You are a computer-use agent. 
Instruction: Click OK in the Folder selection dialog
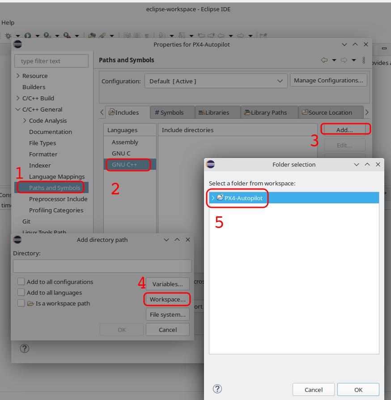pyautogui.click(x=358, y=390)
